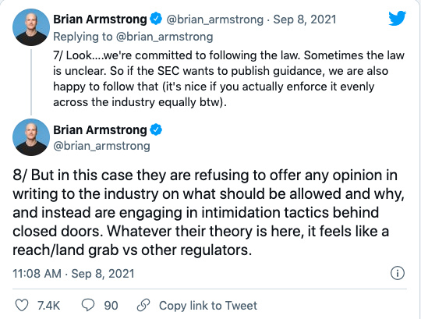Open Brian Armstrong name on main tweet
Image resolution: width=421 pixels, height=319 pixels.
pos(100,130)
